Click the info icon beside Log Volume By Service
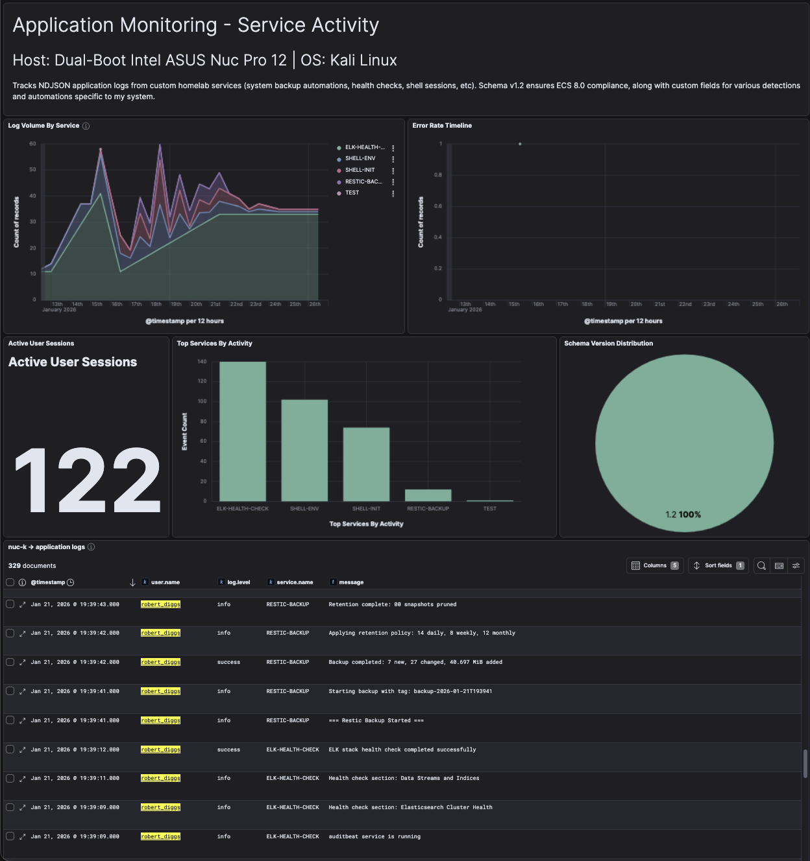 click(x=86, y=126)
